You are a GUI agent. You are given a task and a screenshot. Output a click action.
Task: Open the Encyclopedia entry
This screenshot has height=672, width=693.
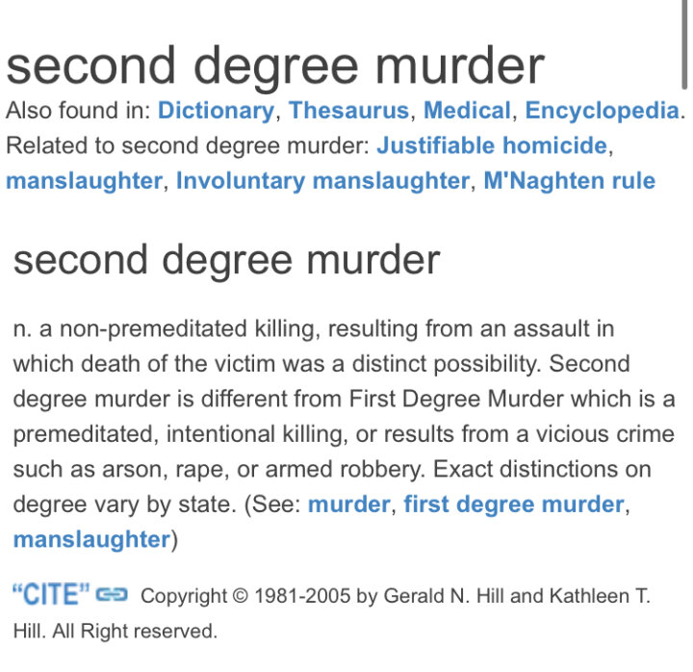click(602, 110)
